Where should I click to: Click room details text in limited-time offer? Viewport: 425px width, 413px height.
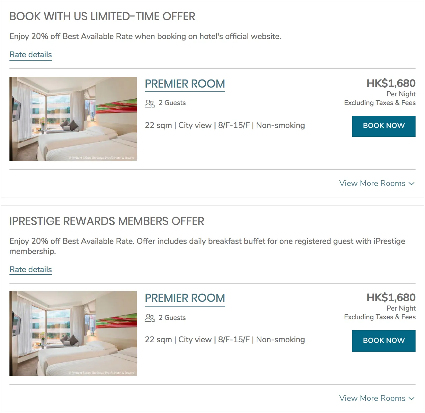[225, 125]
